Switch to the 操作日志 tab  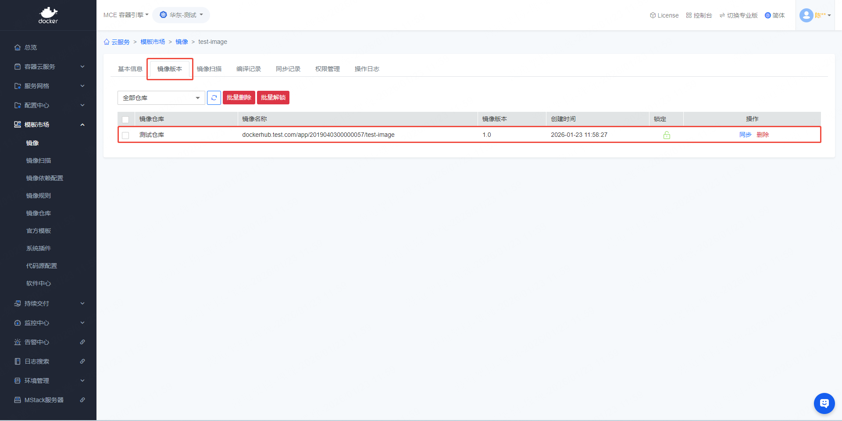pyautogui.click(x=367, y=69)
